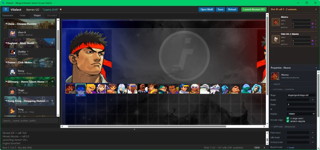
Task: Click the Stage field with stages\goukistage.def
Action: [x=301, y=95]
